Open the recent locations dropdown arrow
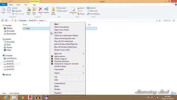This screenshot has height=100, width=177. [9, 20]
